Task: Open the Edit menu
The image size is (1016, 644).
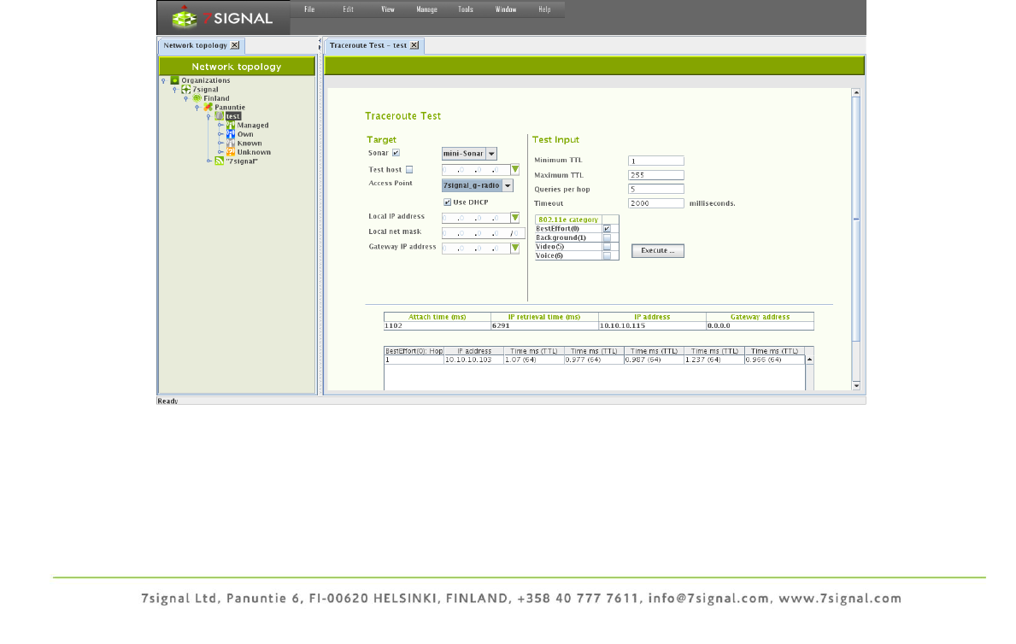Action: tap(349, 9)
